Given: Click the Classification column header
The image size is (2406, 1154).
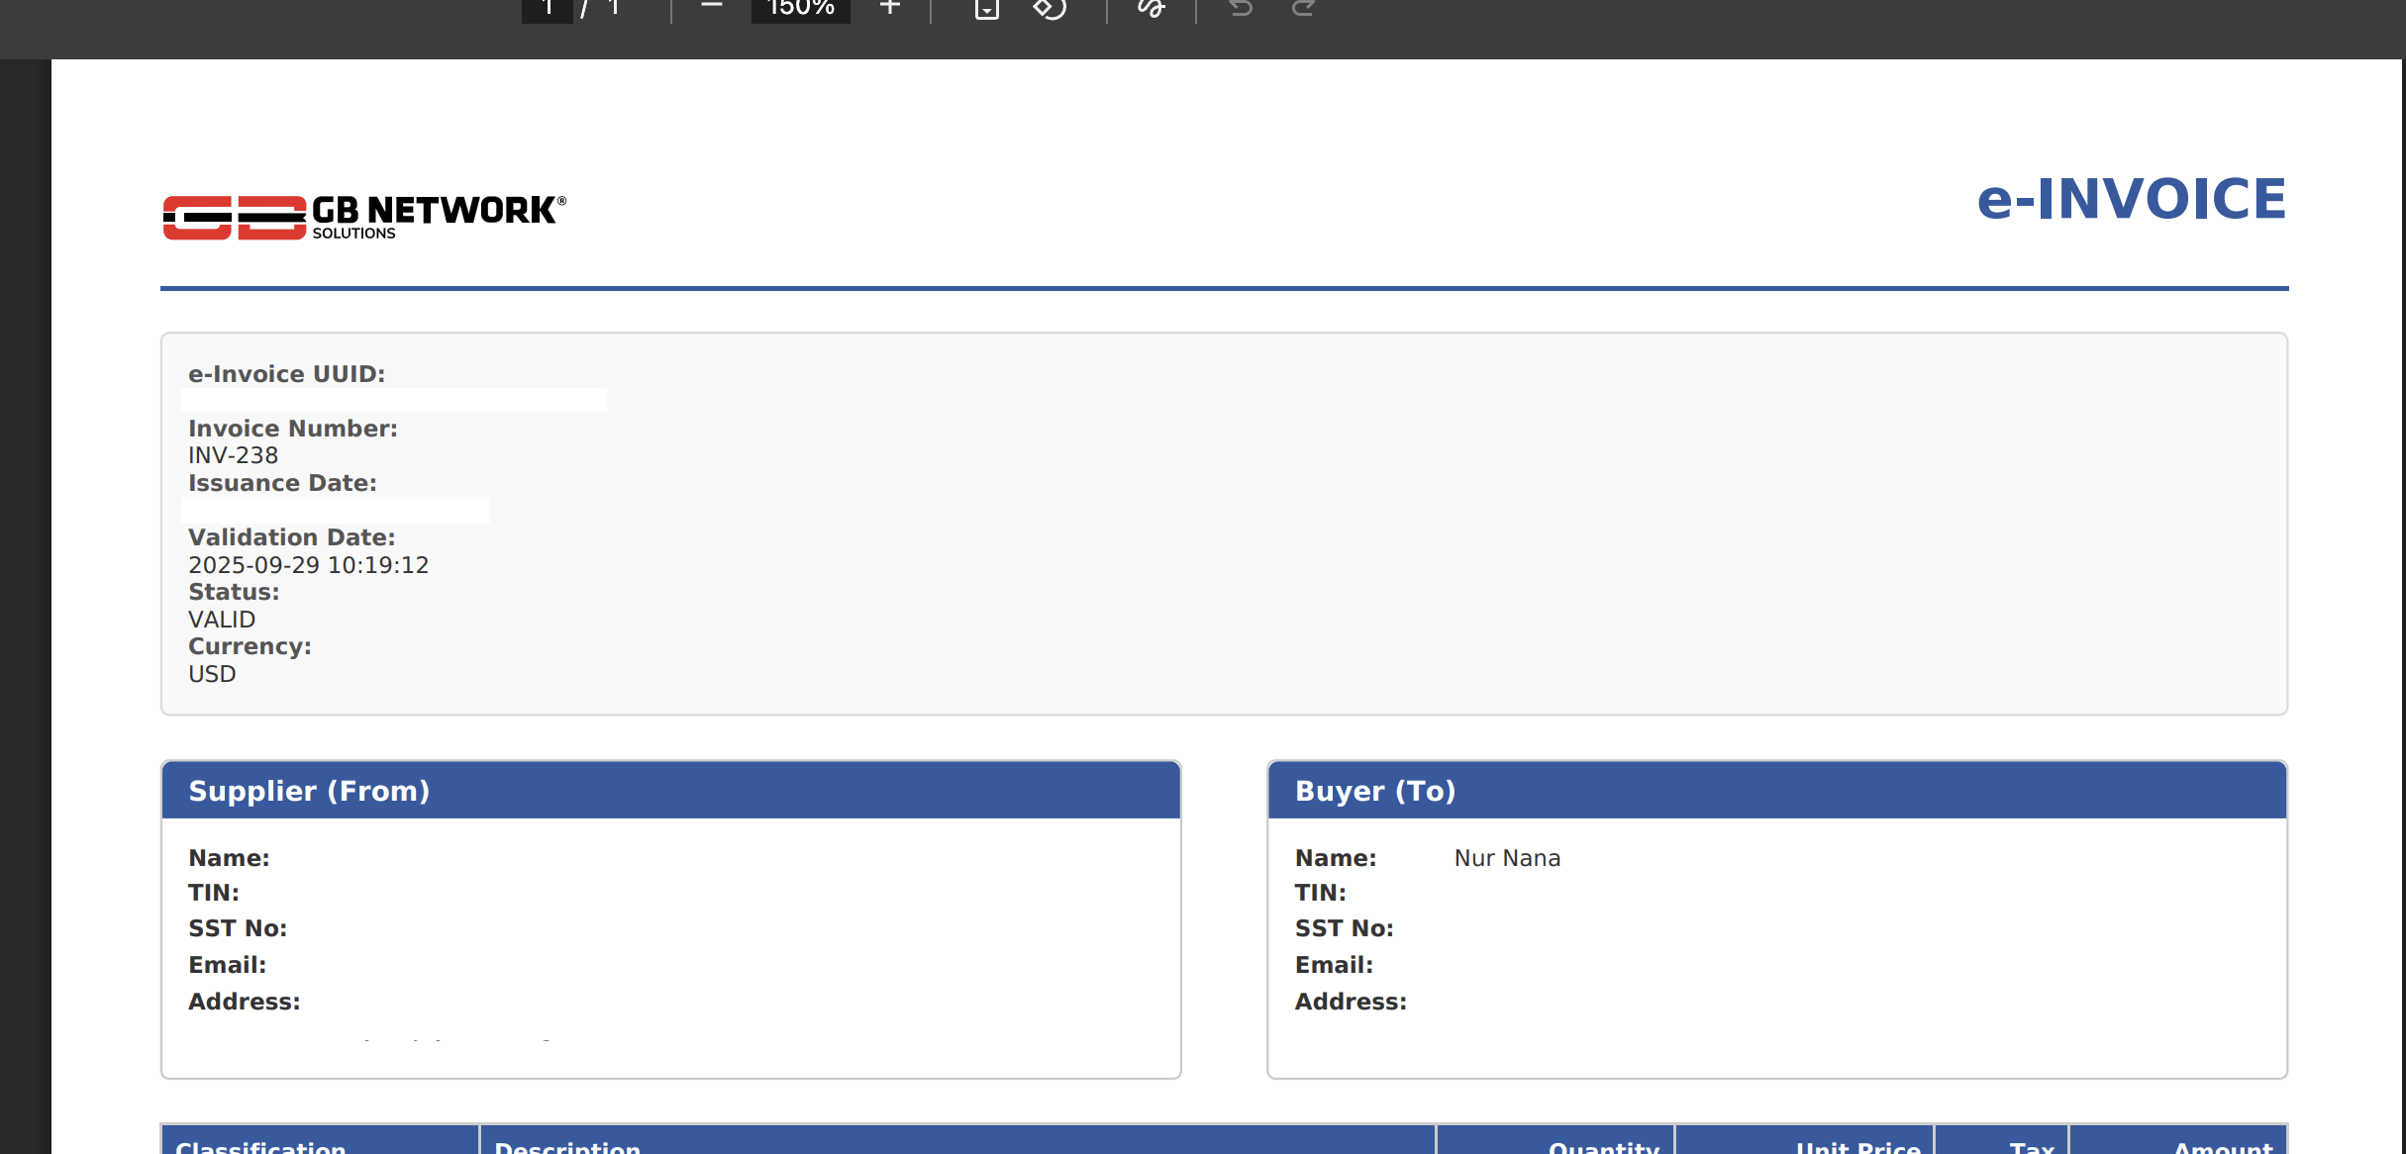Looking at the screenshot, I should tap(260, 1146).
